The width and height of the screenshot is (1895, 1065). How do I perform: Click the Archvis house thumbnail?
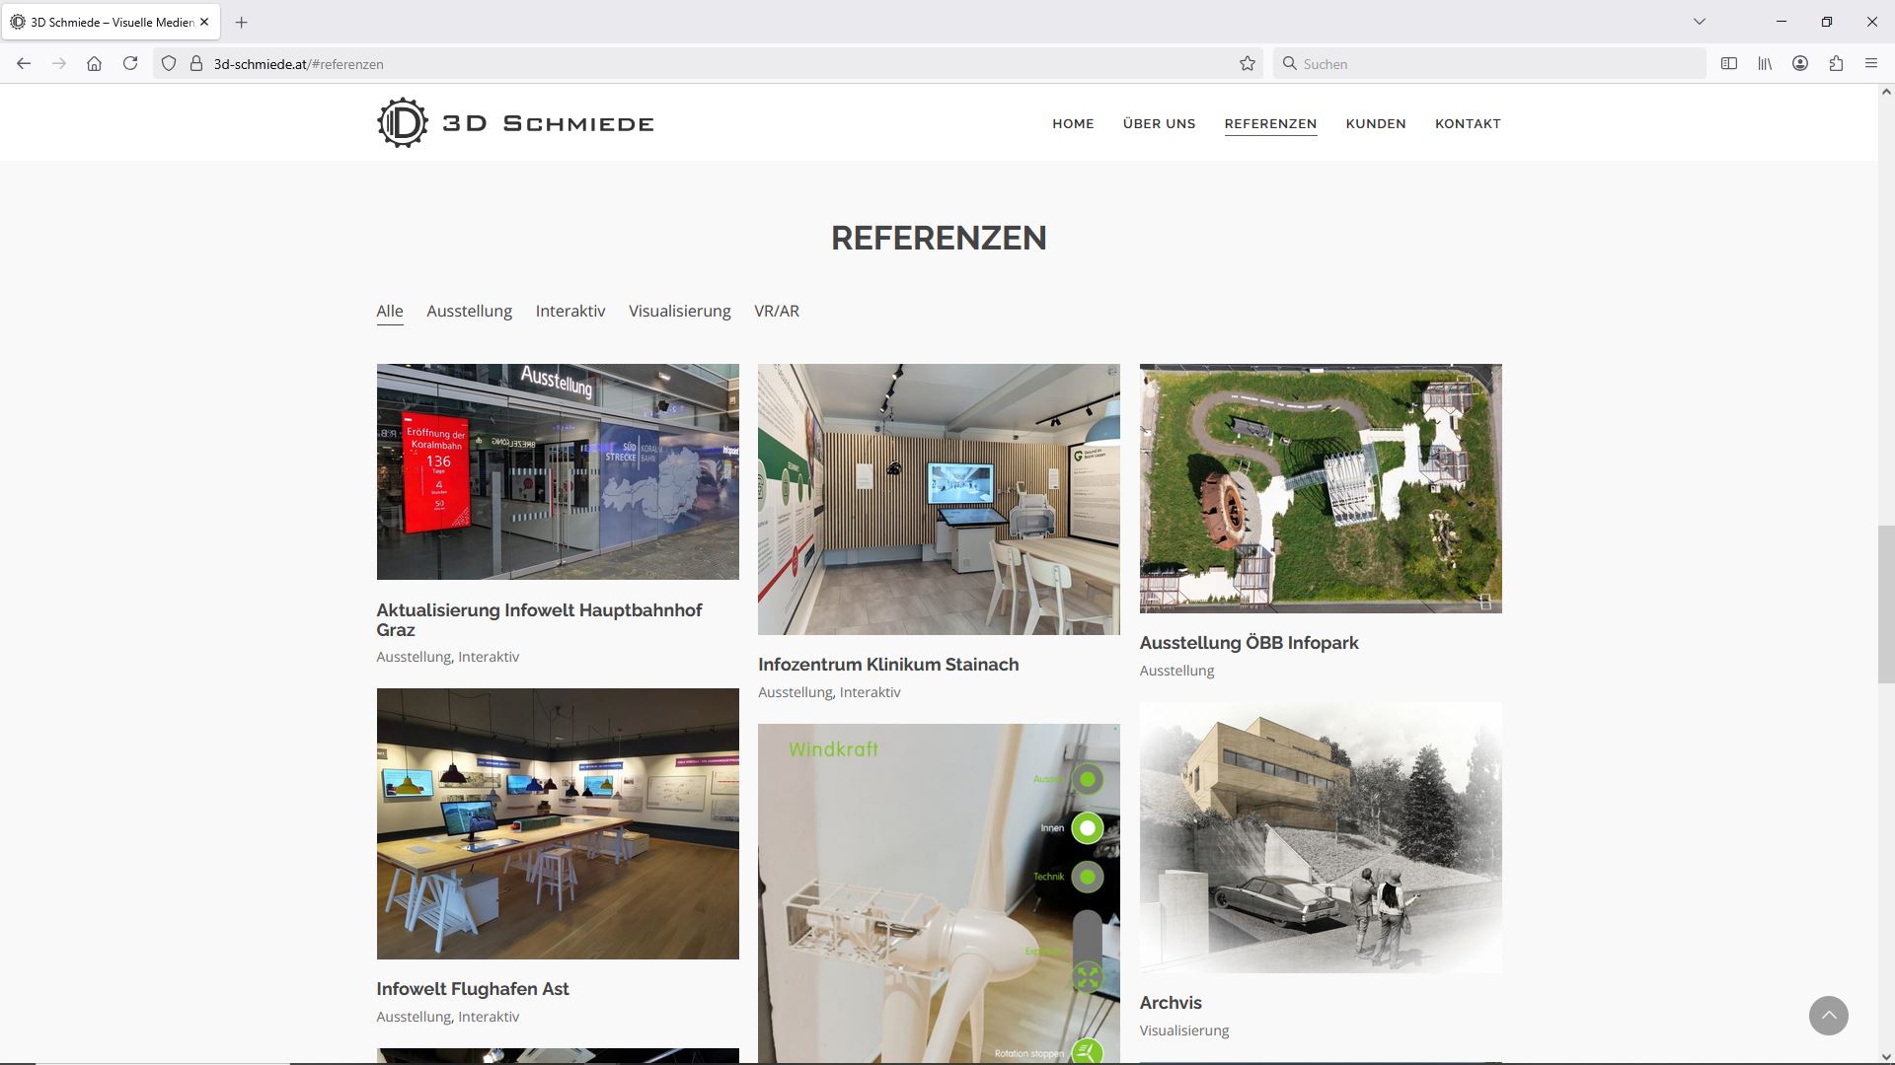point(1321,837)
